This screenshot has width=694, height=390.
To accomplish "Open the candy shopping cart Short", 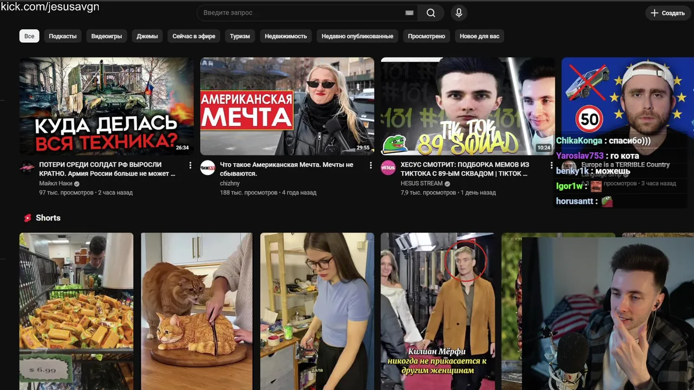I will pos(76,311).
